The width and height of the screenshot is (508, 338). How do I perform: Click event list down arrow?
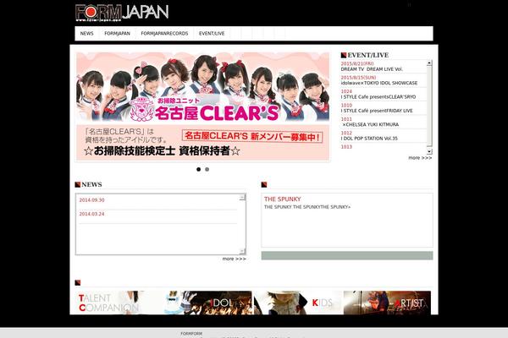pyautogui.click(x=429, y=151)
